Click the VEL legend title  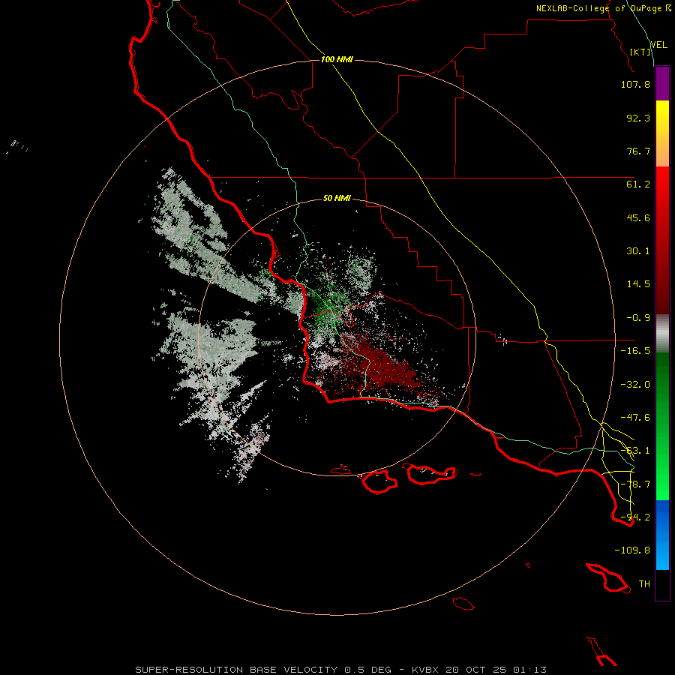click(x=659, y=45)
